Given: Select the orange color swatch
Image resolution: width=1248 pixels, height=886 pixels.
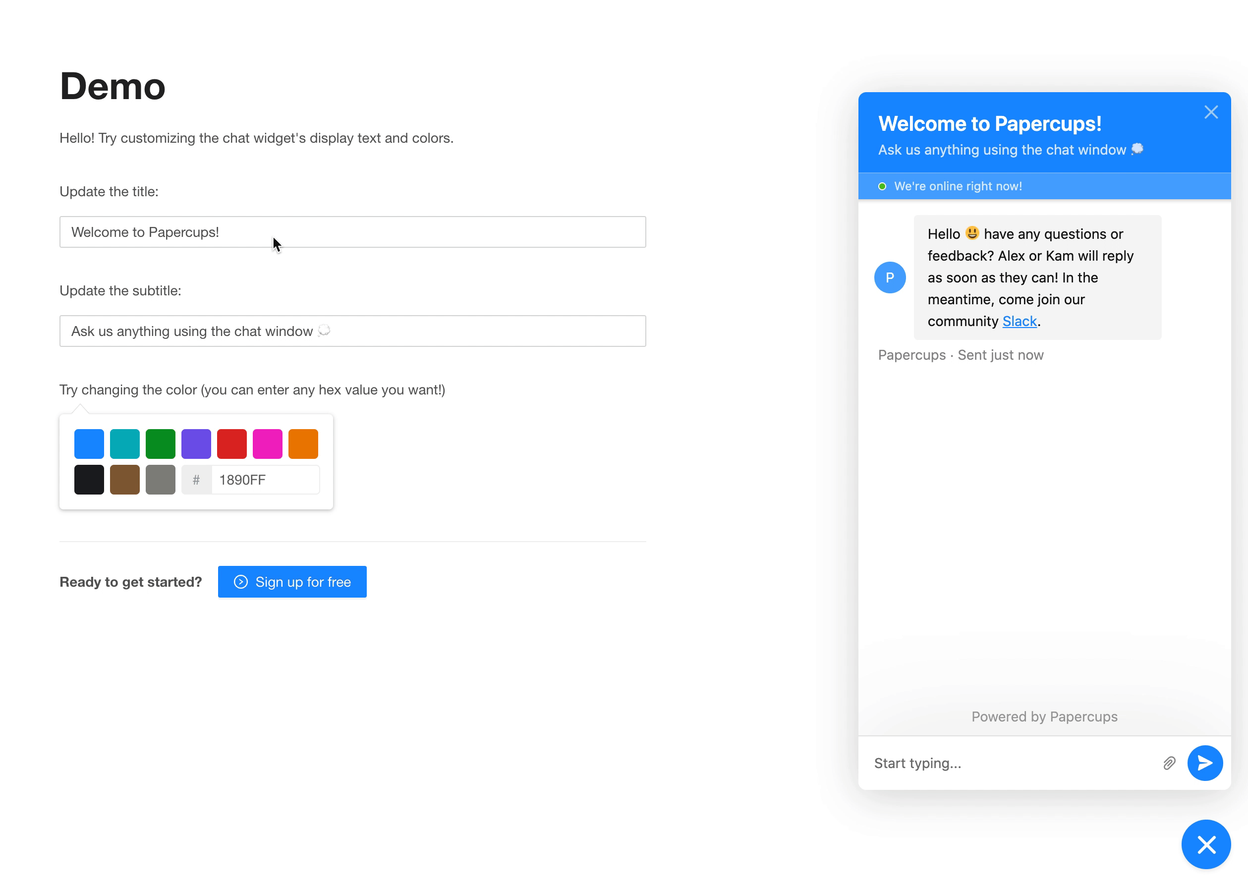Looking at the screenshot, I should pos(303,443).
